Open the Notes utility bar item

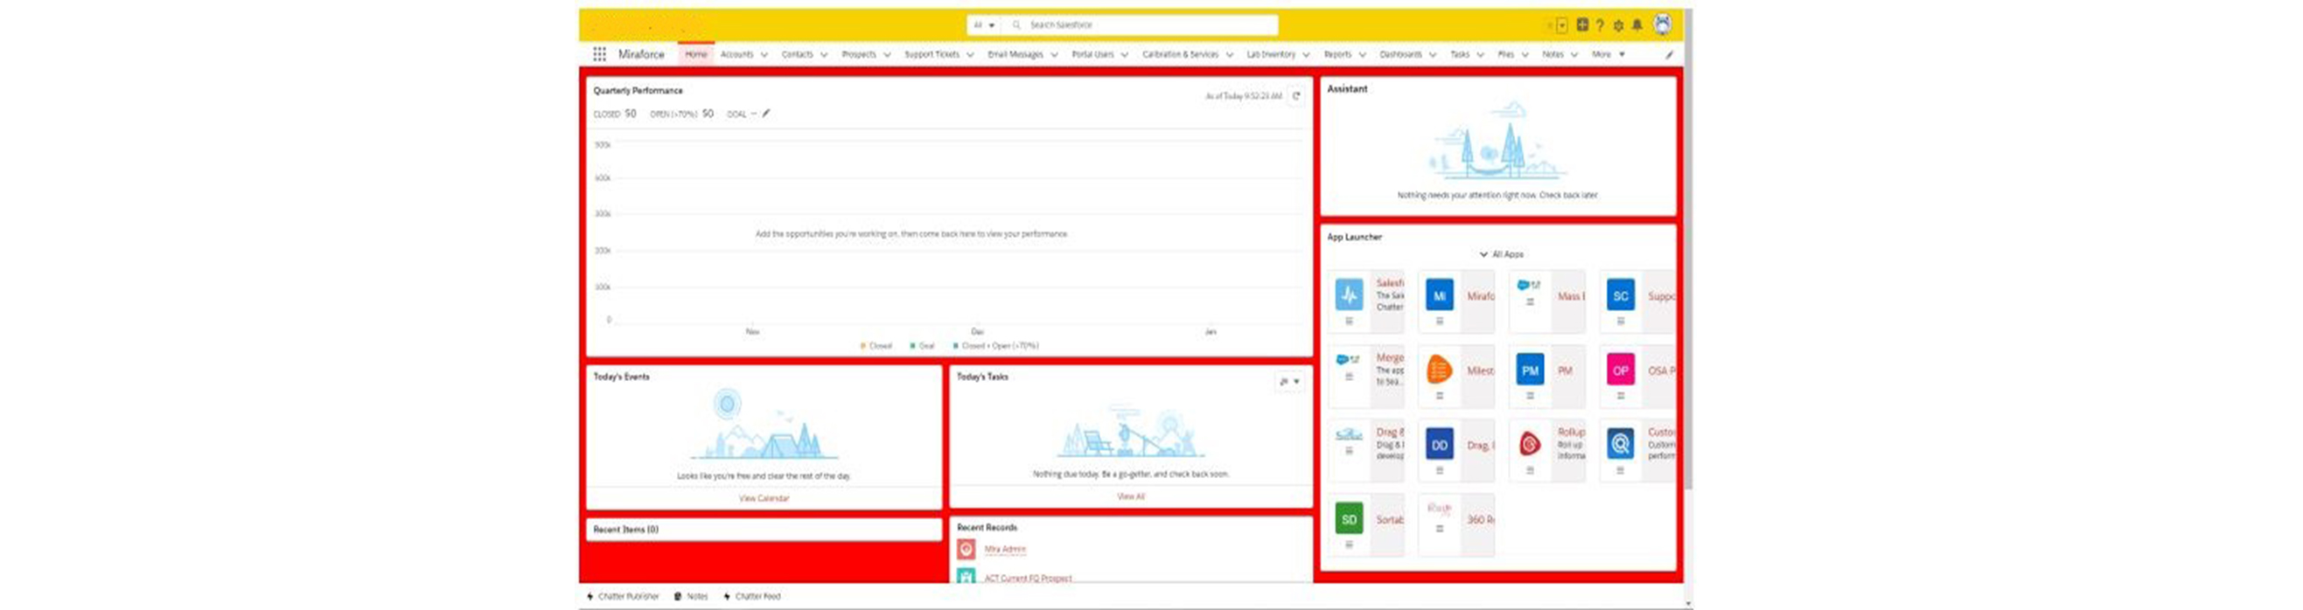pyautogui.click(x=690, y=597)
